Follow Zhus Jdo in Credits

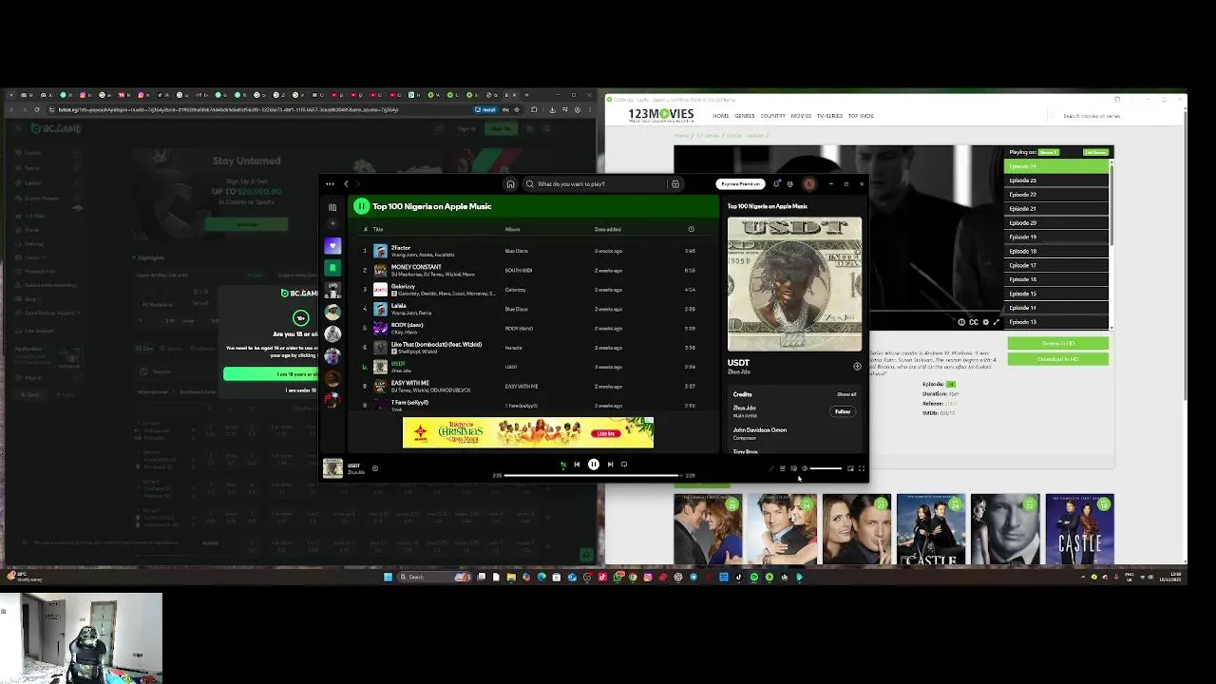843,411
